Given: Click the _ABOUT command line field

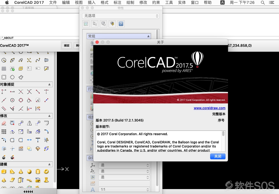Looking at the screenshot, I should tap(40, 38).
